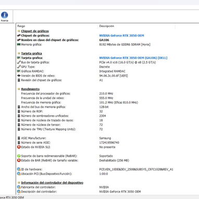
Task: Select the PCI\VEN_10DE hardware ID value
Action: [136, 169]
